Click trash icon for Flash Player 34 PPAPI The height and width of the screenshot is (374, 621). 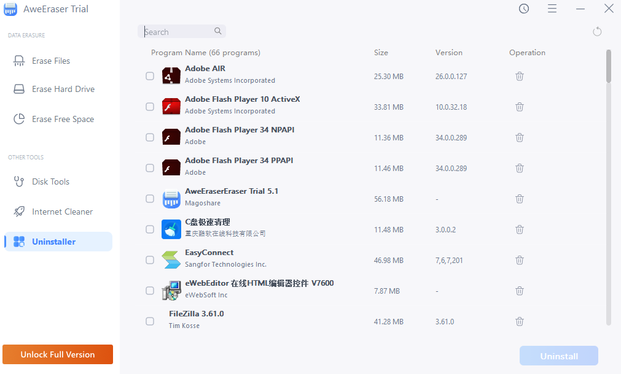click(x=520, y=168)
